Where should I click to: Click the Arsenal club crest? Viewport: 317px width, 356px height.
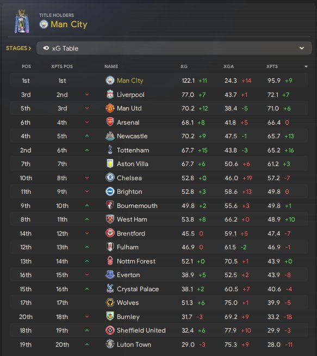pos(110,122)
